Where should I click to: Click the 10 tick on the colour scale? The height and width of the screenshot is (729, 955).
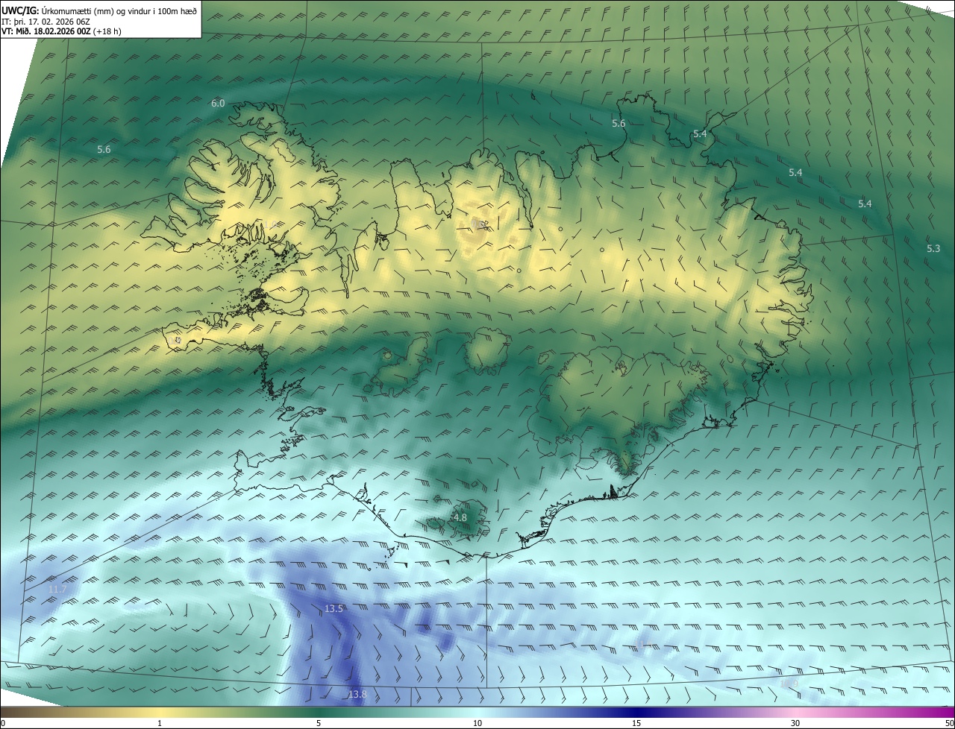(477, 723)
